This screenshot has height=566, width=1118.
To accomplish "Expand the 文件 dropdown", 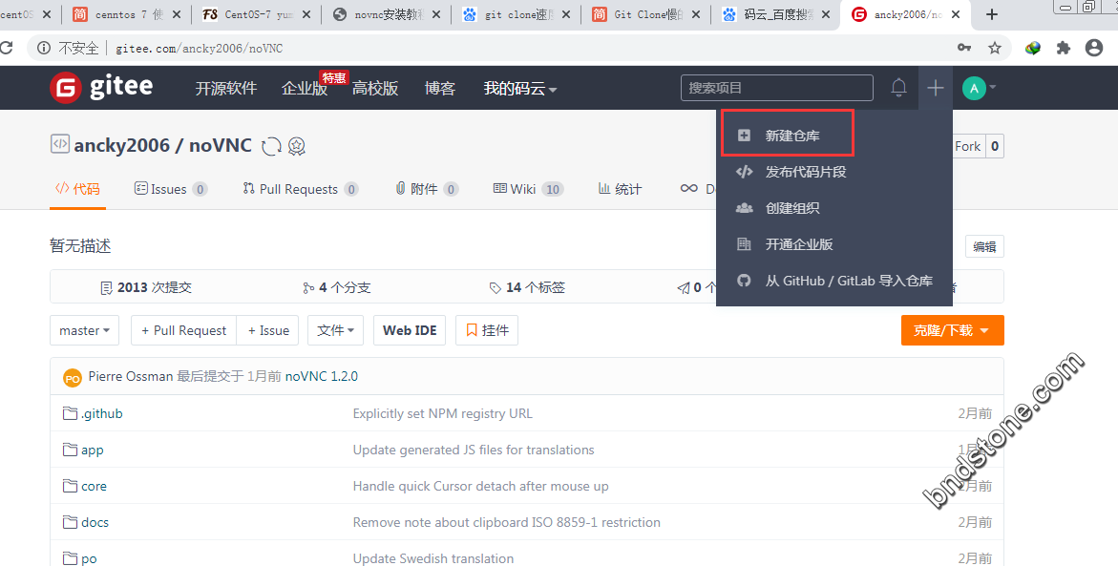I will 335,330.
